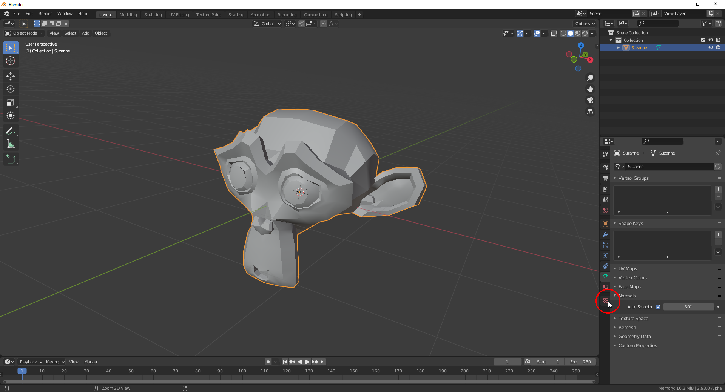Toggle X-ray mode in viewport header

[x=554, y=33]
